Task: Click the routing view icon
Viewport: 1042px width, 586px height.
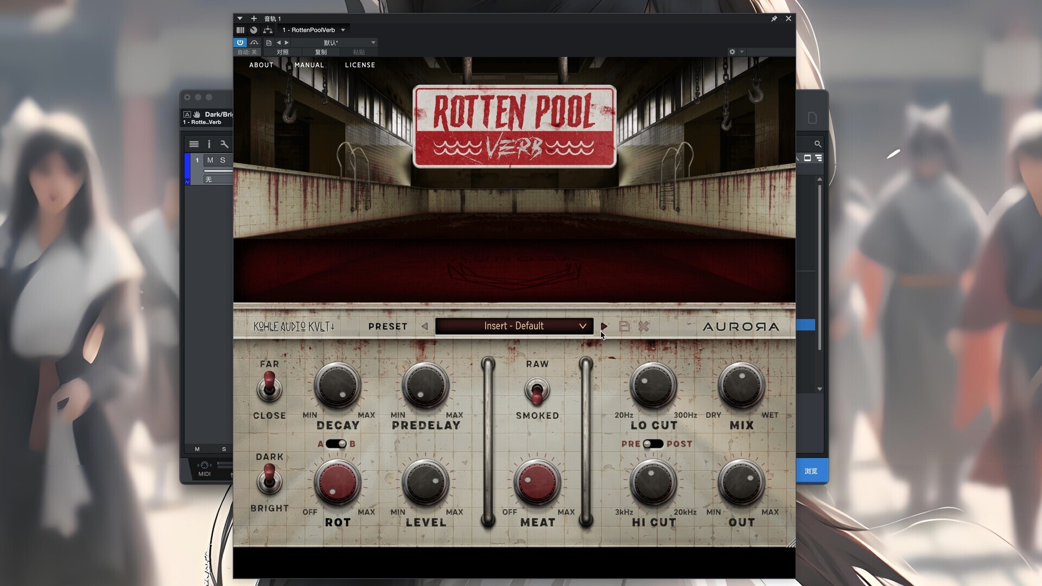Action: [268, 30]
